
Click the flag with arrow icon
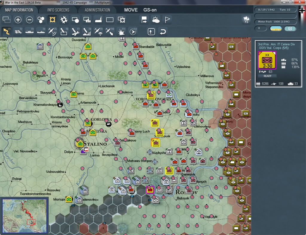[x=144, y=20]
